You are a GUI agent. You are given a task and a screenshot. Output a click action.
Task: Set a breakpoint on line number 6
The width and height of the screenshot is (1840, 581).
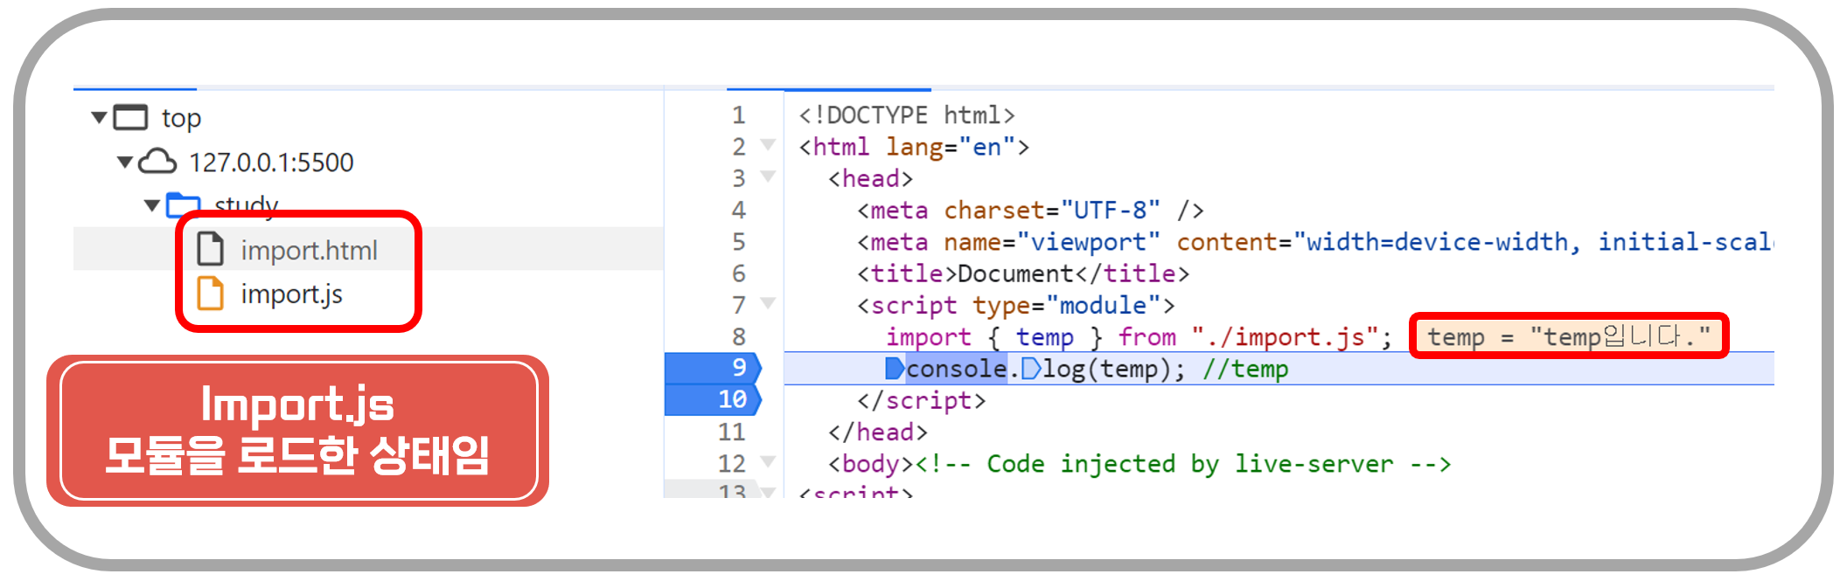pyautogui.click(x=739, y=273)
